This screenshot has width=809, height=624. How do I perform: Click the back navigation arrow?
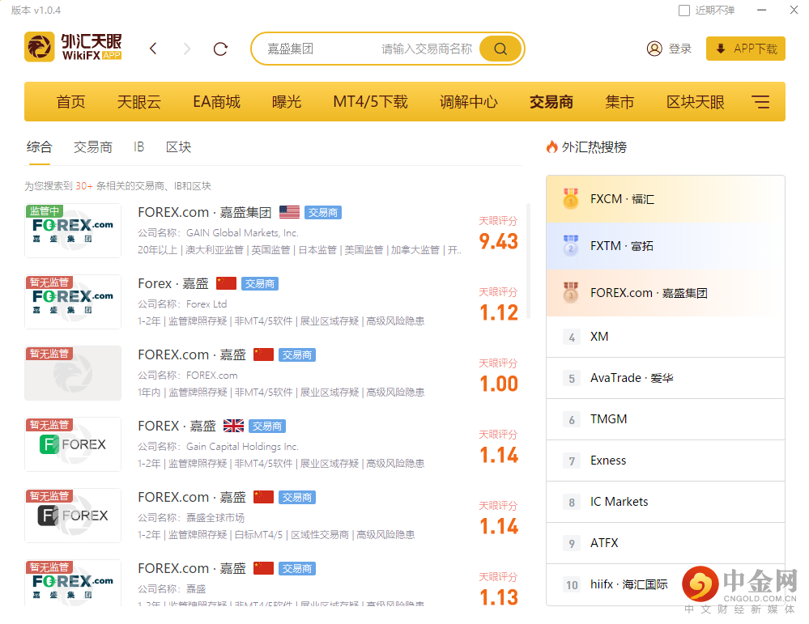[x=153, y=49]
